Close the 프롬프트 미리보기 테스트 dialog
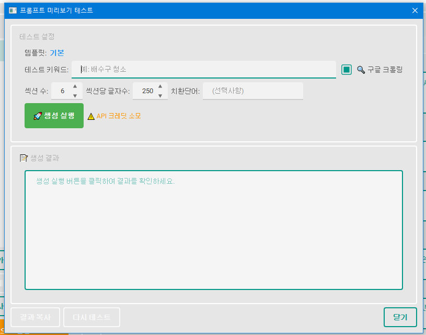Image resolution: width=426 pixels, height=335 pixels. (416, 10)
